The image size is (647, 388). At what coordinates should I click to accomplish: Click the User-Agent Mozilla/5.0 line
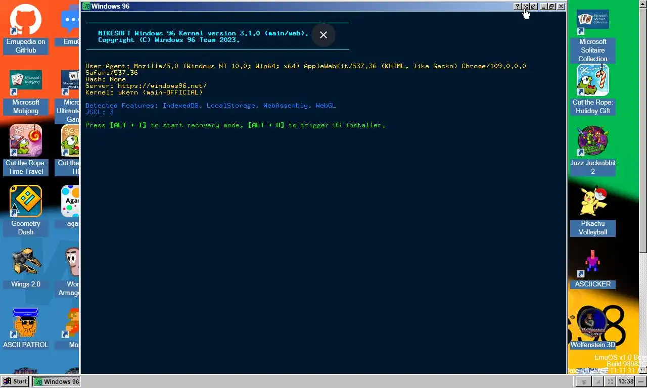pos(306,69)
